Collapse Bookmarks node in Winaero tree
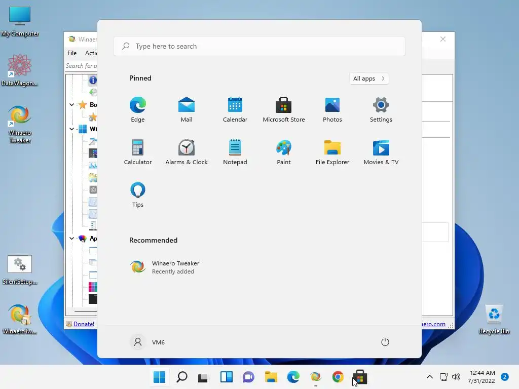Viewport: 519px width, 389px height. [x=72, y=104]
